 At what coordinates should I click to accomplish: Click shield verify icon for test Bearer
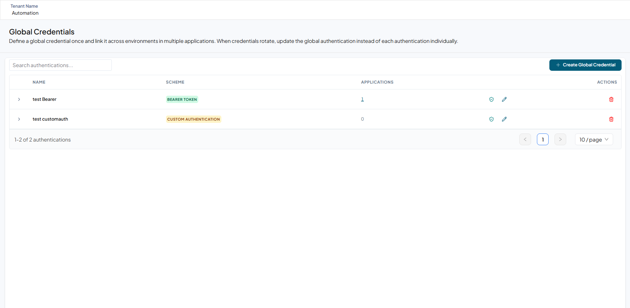(491, 99)
